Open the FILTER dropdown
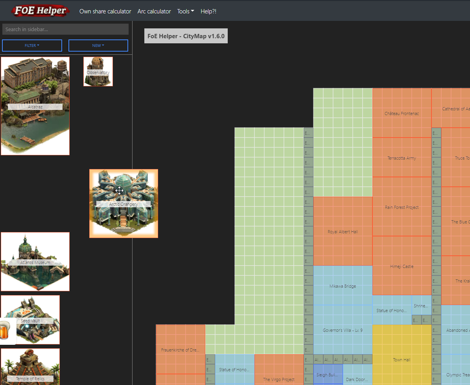The image size is (470, 385). tap(32, 45)
